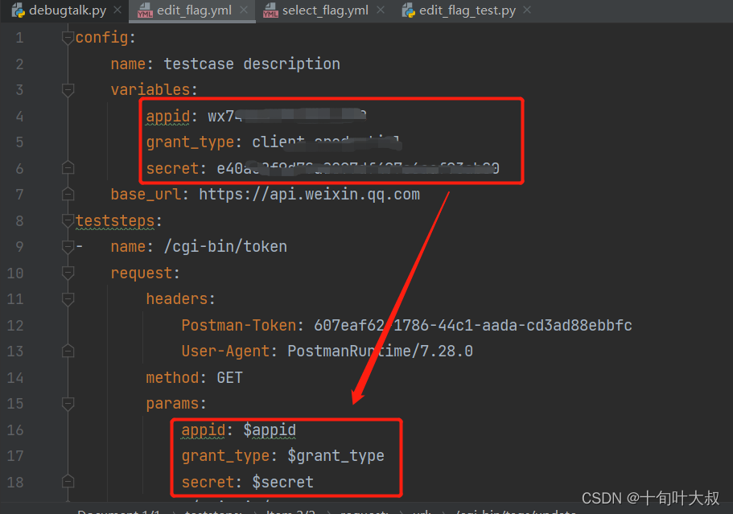Click the YML icon on select_flag.yml tab

coord(270,10)
